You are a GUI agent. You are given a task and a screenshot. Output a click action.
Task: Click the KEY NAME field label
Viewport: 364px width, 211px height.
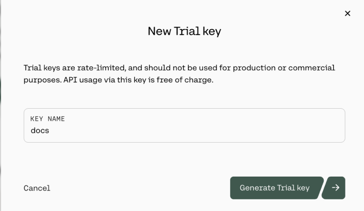(48, 119)
